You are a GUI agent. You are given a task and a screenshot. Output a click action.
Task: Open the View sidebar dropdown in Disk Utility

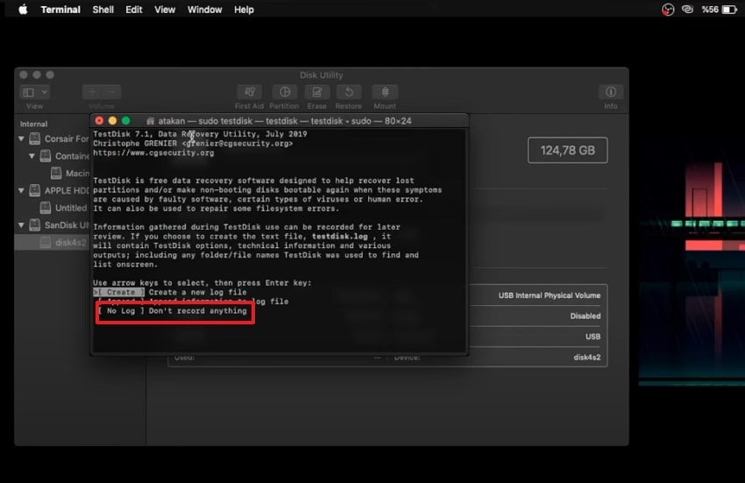pos(35,92)
